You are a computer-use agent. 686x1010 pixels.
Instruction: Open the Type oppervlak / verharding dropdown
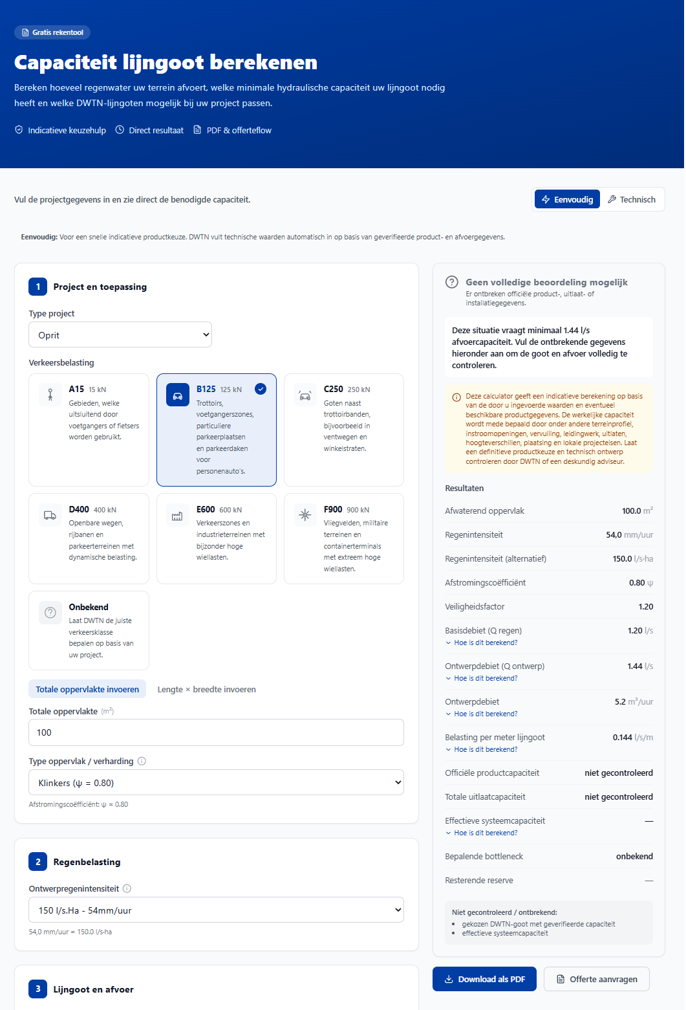[217, 782]
